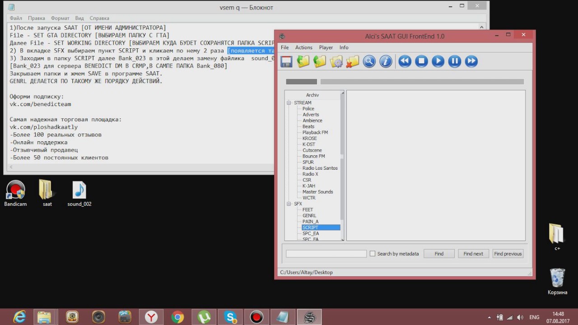Image resolution: width=578 pixels, height=325 pixels.
Task: Open File Explorer from the taskbar
Action: (44, 317)
